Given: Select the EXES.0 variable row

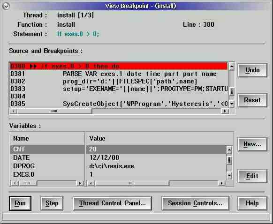Looking at the screenshot, I should tap(47, 174).
